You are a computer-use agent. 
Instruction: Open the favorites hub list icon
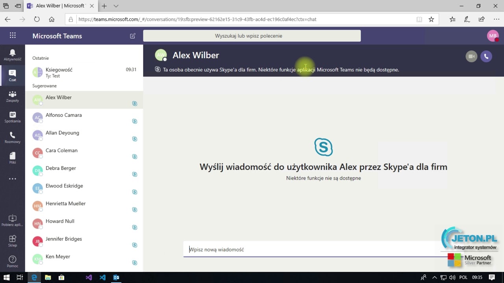(452, 19)
